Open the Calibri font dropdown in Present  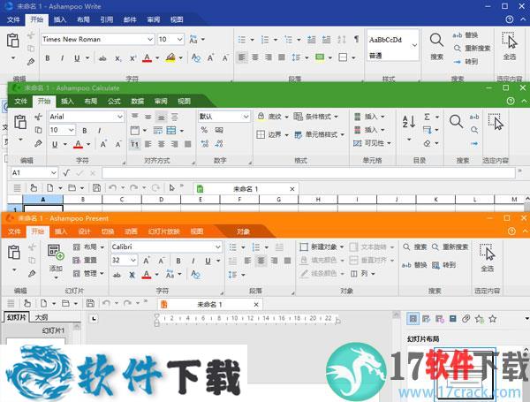coord(218,247)
